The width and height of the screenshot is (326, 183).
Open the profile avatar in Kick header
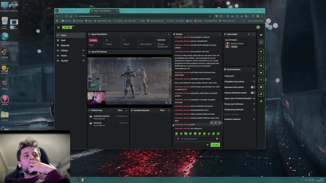[x=258, y=27]
